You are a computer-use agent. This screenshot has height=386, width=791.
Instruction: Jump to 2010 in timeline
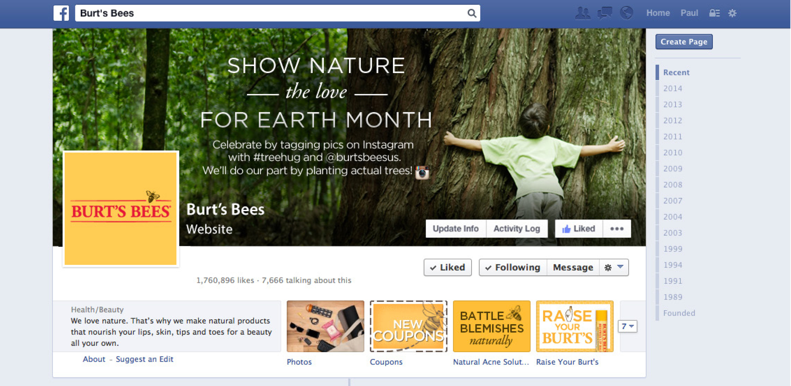pos(673,153)
